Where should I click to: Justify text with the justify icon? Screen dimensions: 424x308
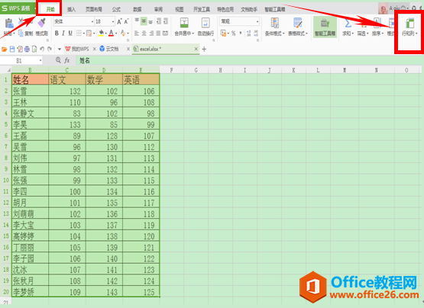(x=158, y=34)
